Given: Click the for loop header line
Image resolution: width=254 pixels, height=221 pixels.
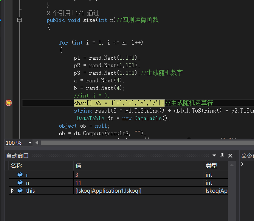Looking at the screenshot, I should 101,43.
